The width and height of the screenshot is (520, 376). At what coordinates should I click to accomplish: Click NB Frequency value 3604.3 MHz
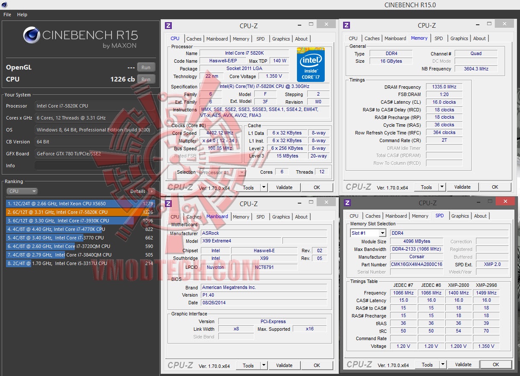(x=476, y=69)
